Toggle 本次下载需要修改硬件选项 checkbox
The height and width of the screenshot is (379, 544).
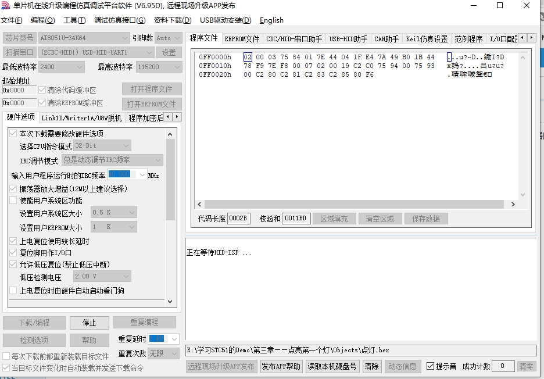click(13, 133)
